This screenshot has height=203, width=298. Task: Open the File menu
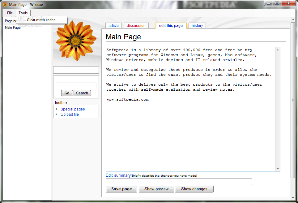[x=10, y=13]
